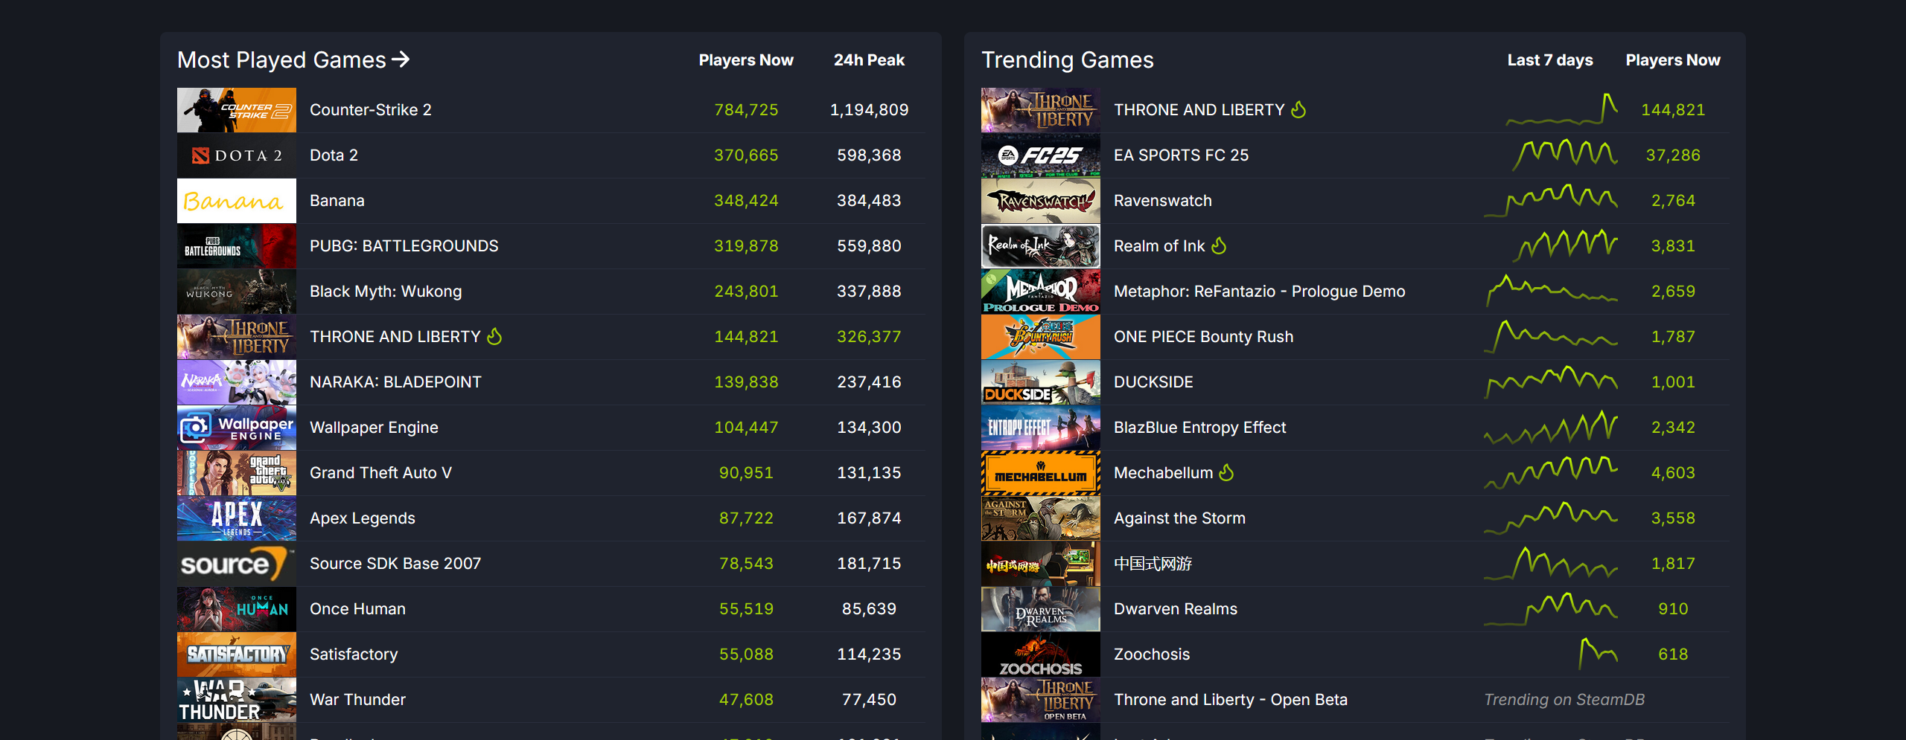Image resolution: width=1906 pixels, height=740 pixels.
Task: Click the Black Myth Wukong thumbnail
Action: pyautogui.click(x=237, y=292)
